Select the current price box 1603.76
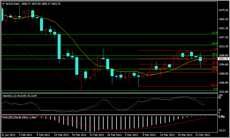The width and height of the screenshot is (230, 138). pos(223,59)
